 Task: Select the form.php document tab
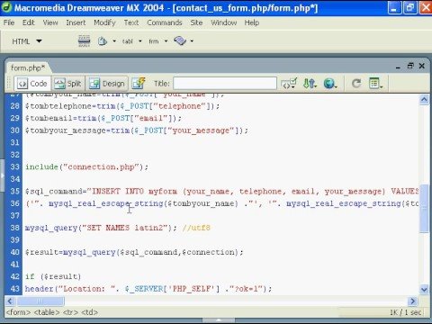(28, 67)
